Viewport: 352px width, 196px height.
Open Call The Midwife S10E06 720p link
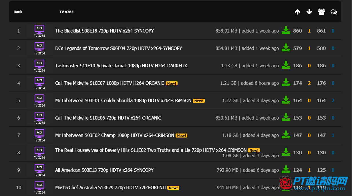(x=108, y=118)
